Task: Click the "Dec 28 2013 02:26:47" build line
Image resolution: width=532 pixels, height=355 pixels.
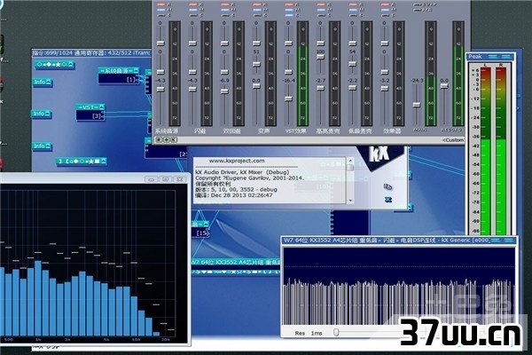Action: tap(242, 195)
